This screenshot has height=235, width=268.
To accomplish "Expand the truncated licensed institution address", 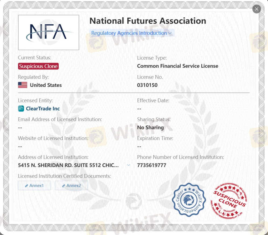I will 128,165.
